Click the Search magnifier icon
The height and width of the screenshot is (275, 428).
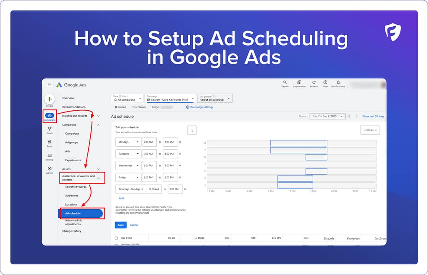tap(285, 83)
